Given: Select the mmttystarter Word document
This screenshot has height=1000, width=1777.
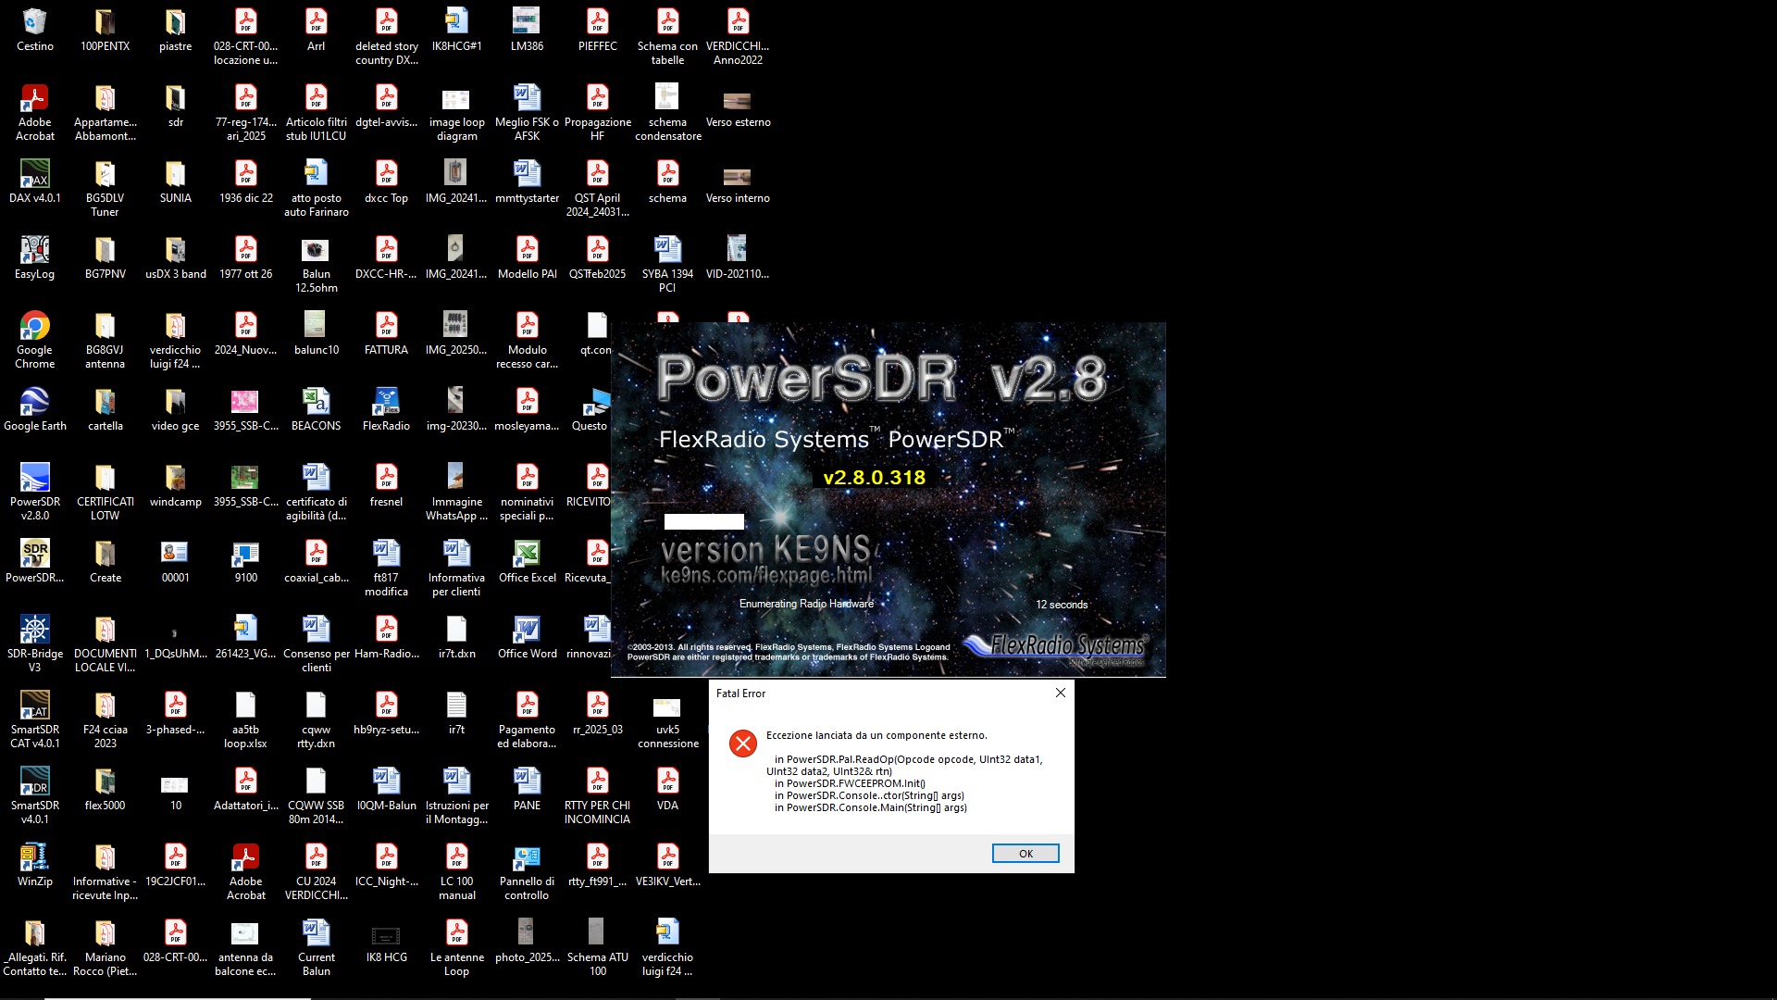Looking at the screenshot, I should click(528, 181).
